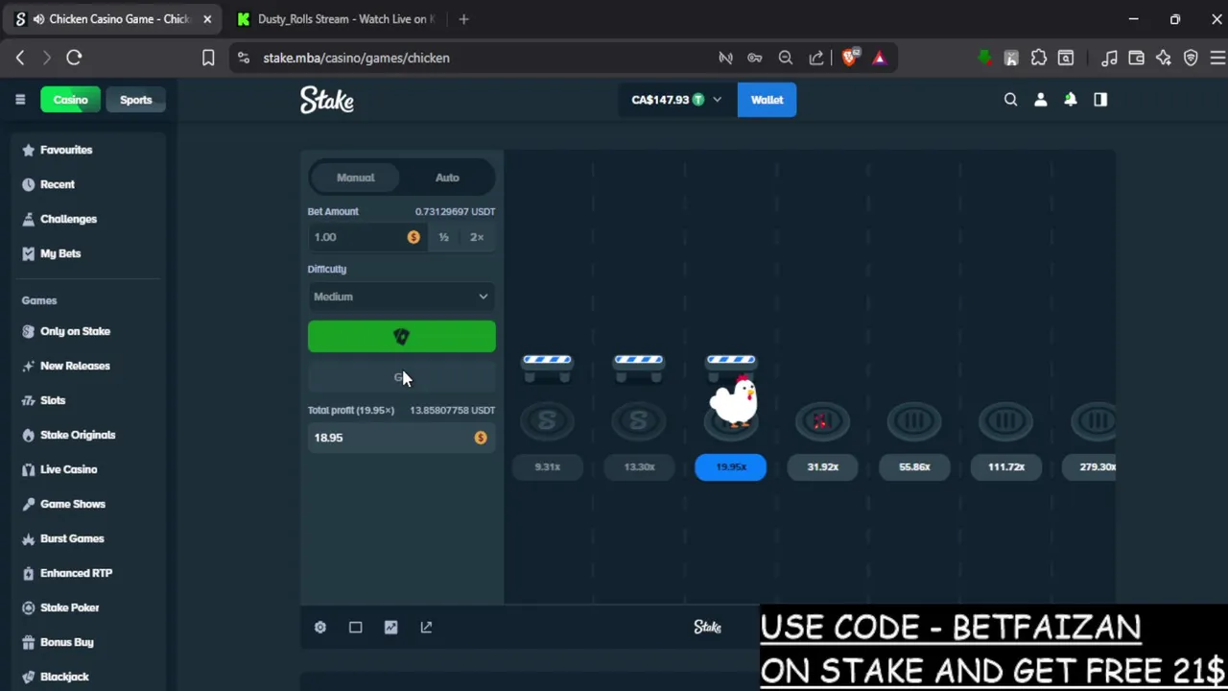The image size is (1228, 691).
Task: Open Brave VPN shield icon
Action: click(1191, 58)
